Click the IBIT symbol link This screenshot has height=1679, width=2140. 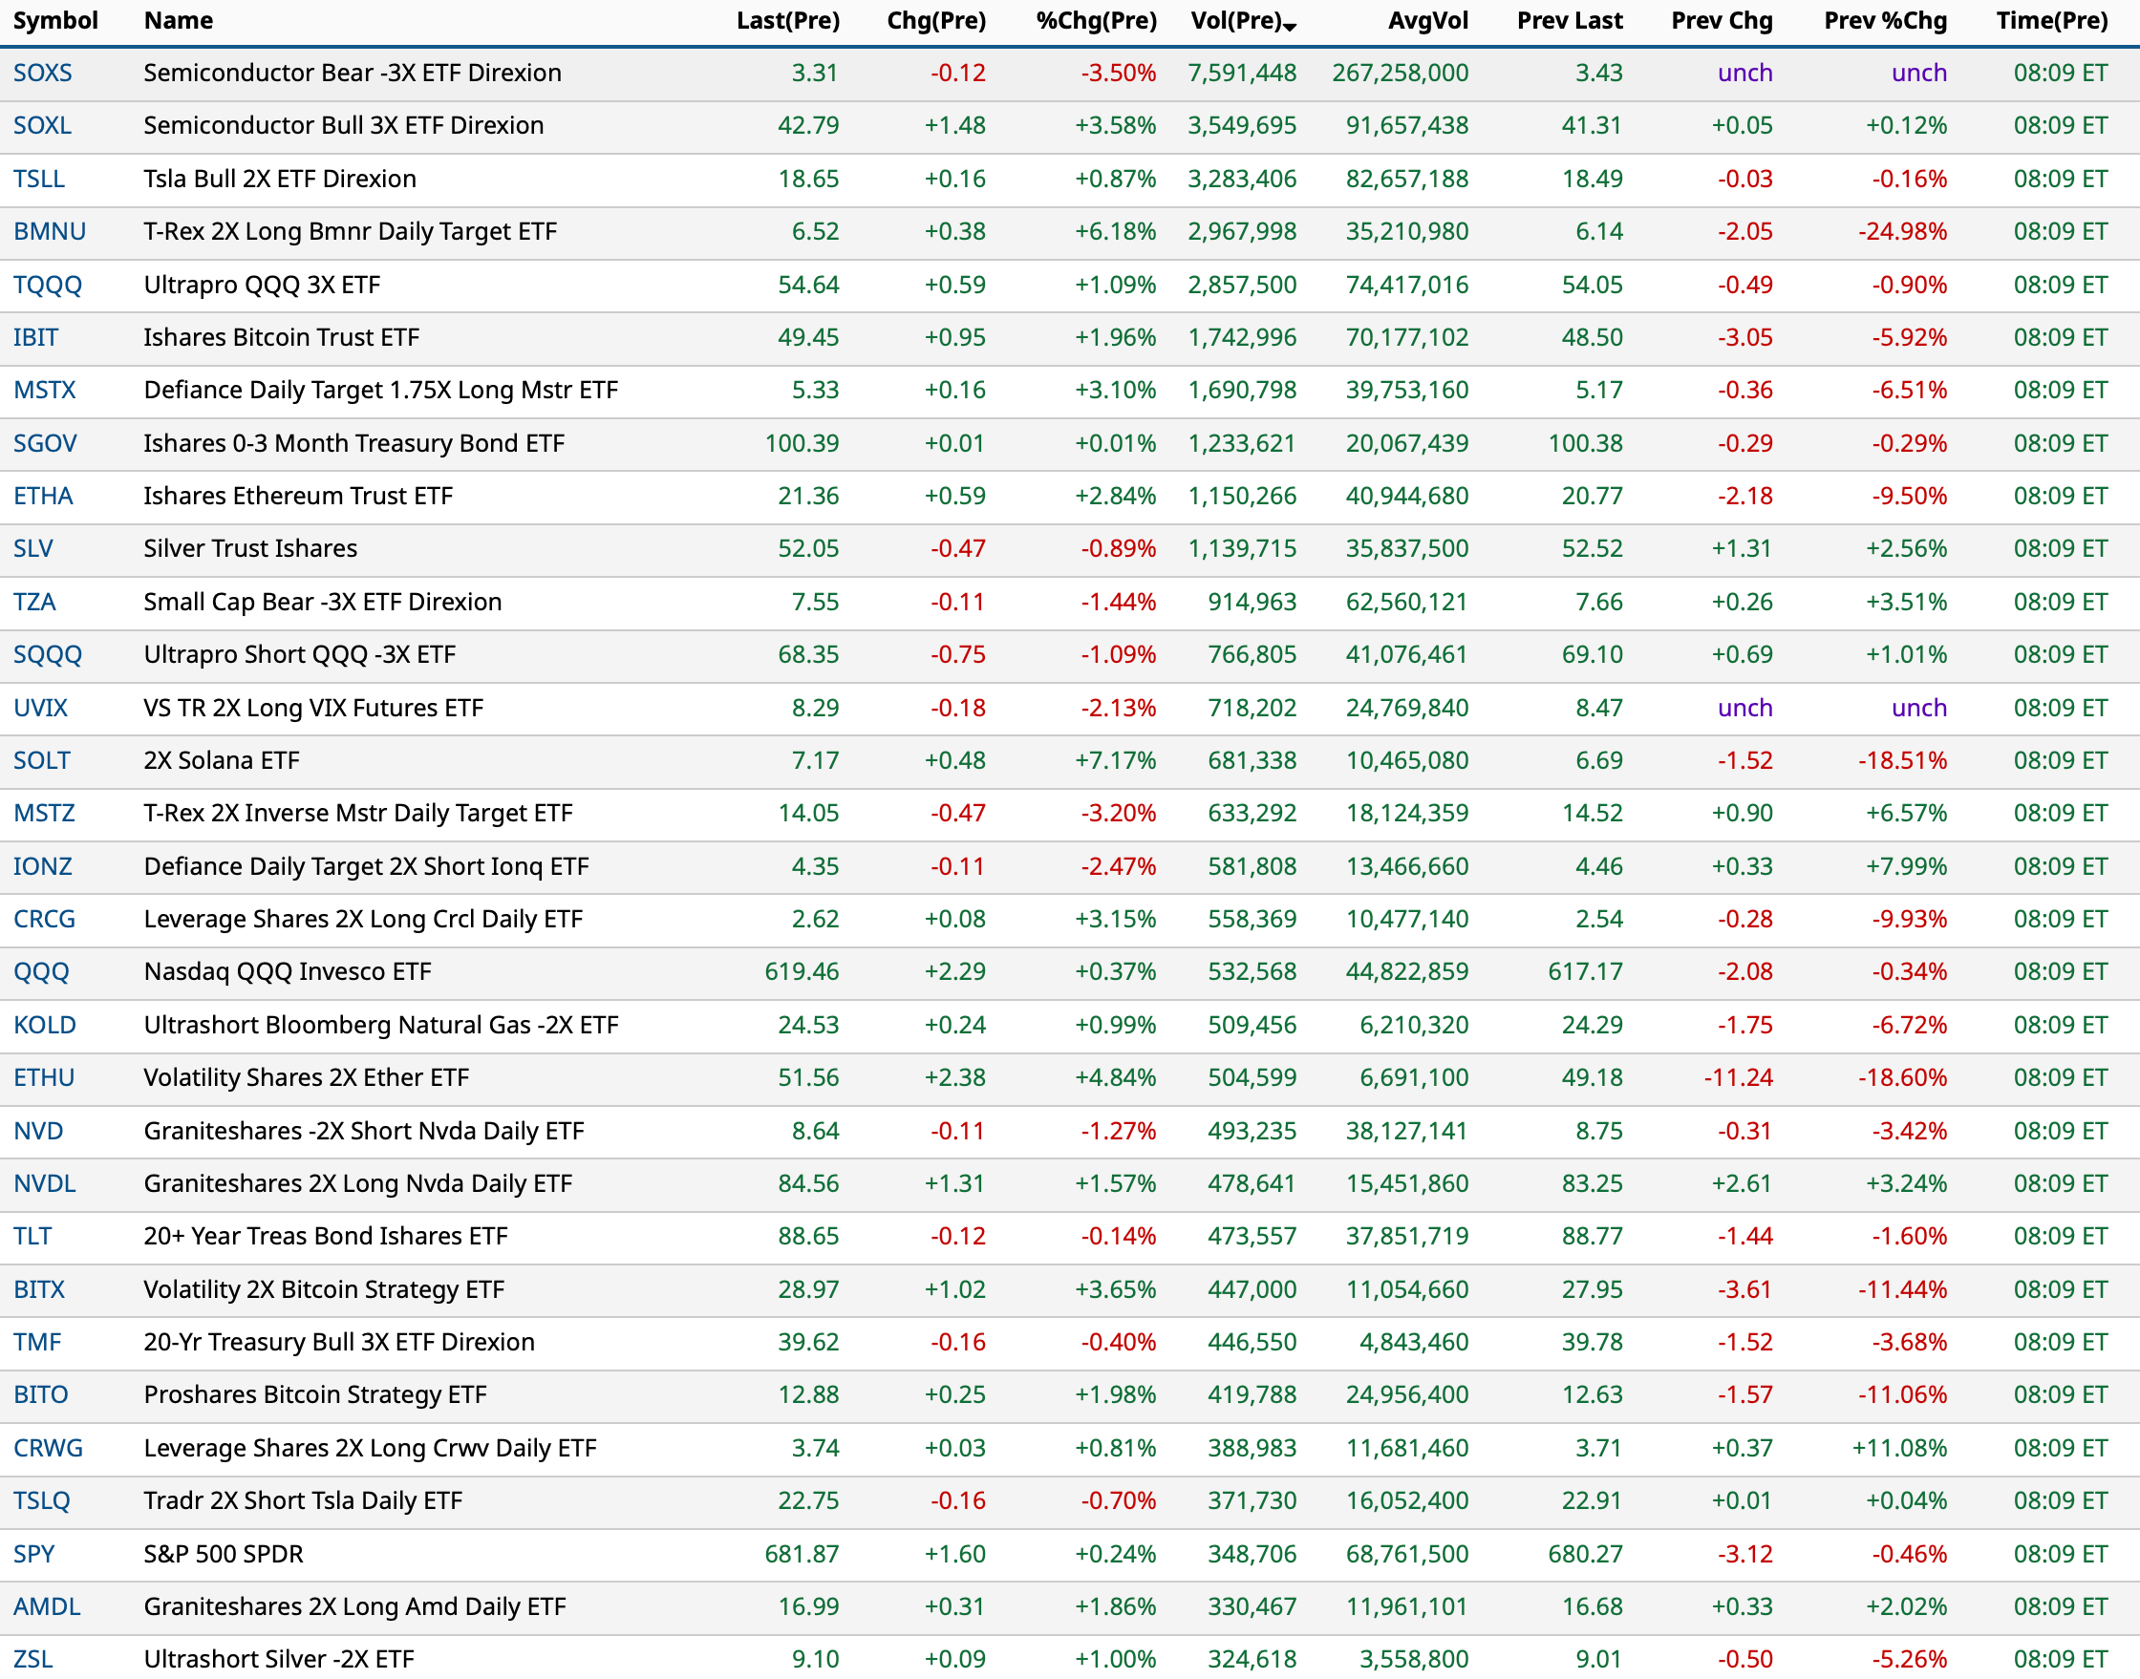point(35,337)
